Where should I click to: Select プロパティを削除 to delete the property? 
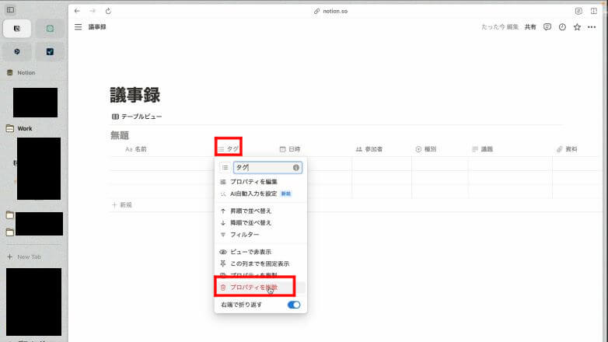260,288
